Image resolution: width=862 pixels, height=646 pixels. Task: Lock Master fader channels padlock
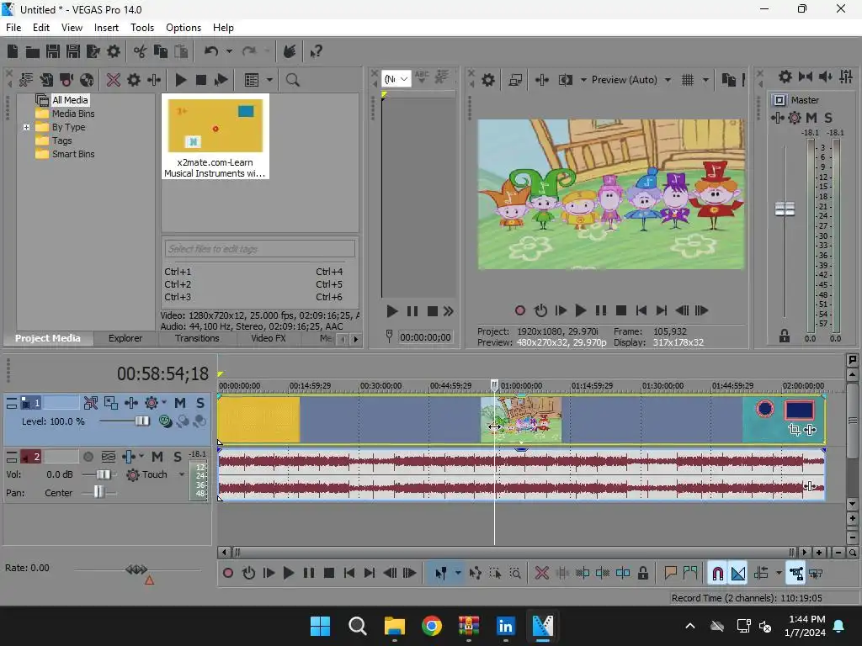785,336
